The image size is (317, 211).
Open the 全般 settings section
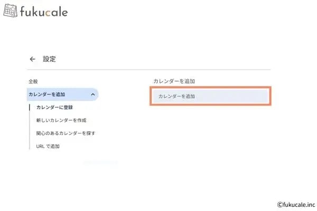pos(33,82)
